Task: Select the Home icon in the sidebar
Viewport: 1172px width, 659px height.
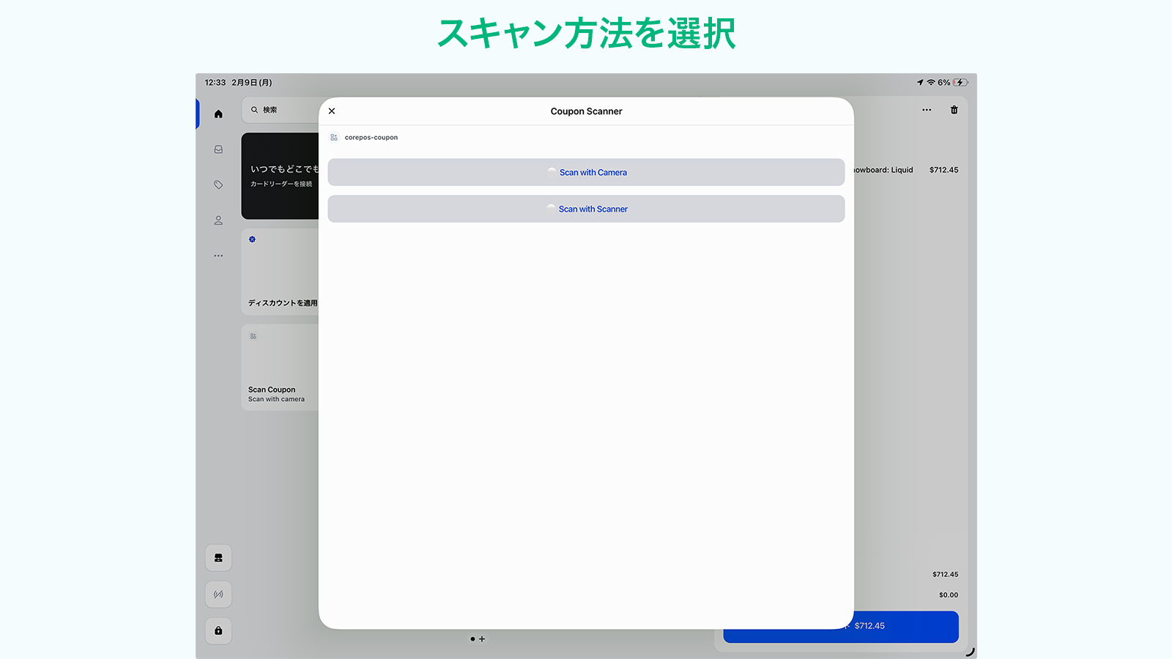Action: click(x=218, y=113)
